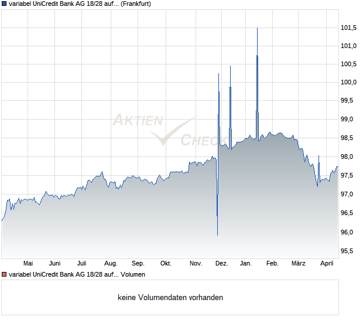Screen dimensions: 363x320
Task: Click the 97,5 price axis value
Action: (x=347, y=175)
